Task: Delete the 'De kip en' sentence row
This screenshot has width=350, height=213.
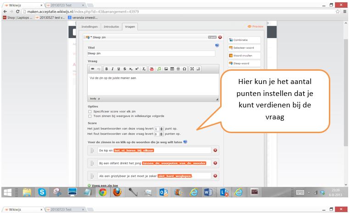Action: (x=216, y=150)
